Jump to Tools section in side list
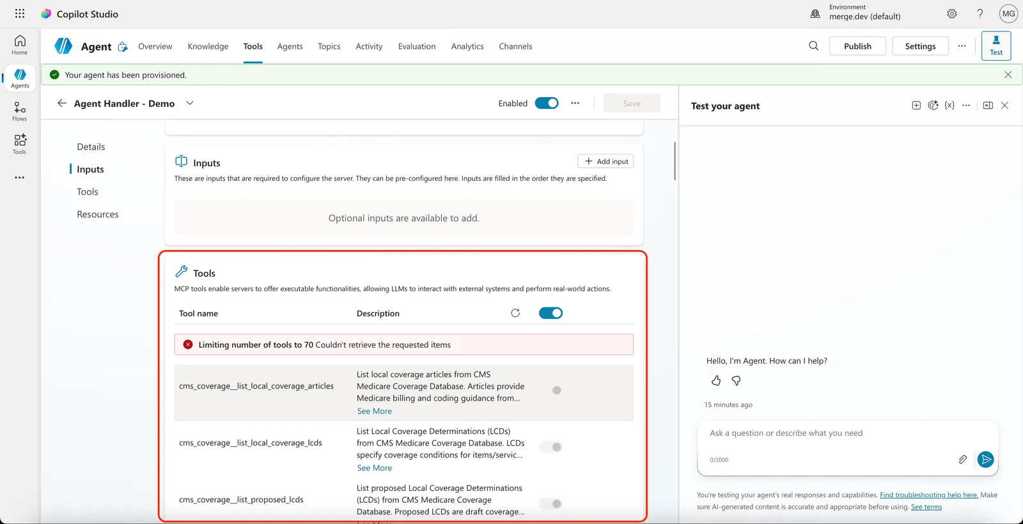1023x524 pixels. pyautogui.click(x=88, y=192)
